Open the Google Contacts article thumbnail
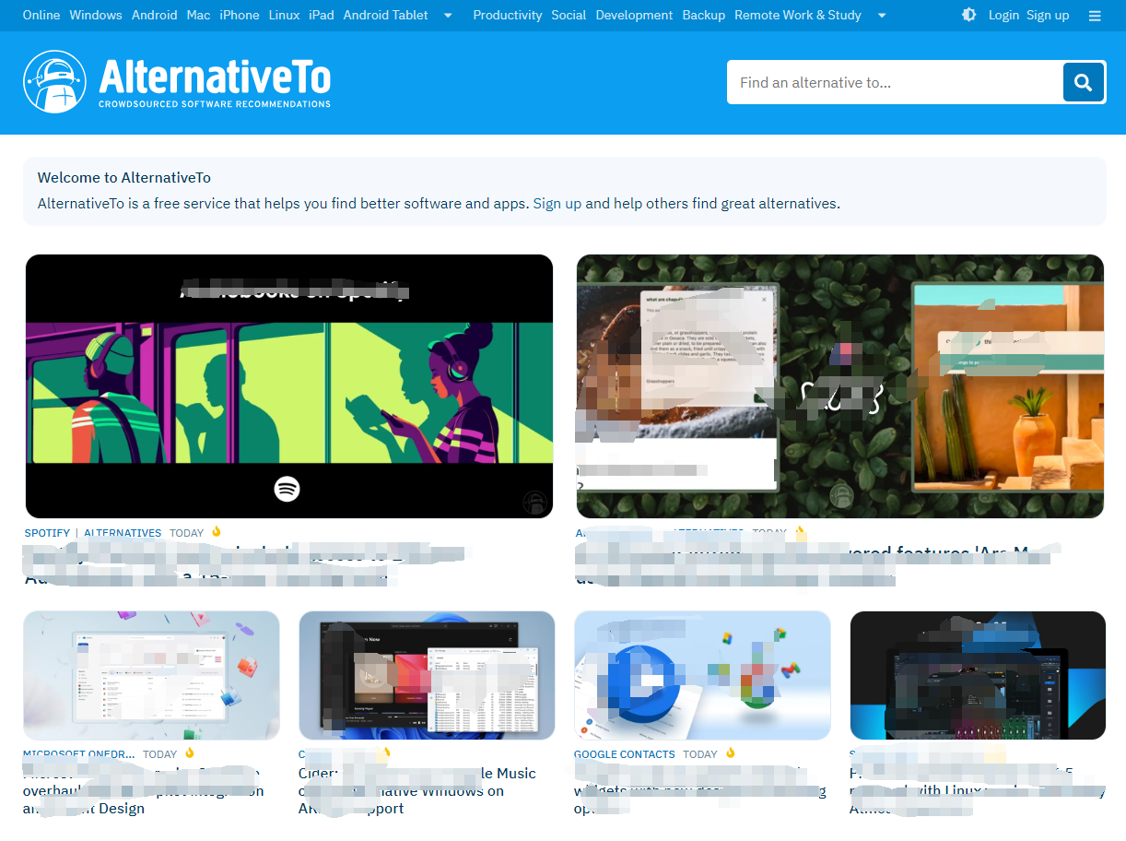Viewport: 1126px width, 841px height. pyautogui.click(x=702, y=675)
